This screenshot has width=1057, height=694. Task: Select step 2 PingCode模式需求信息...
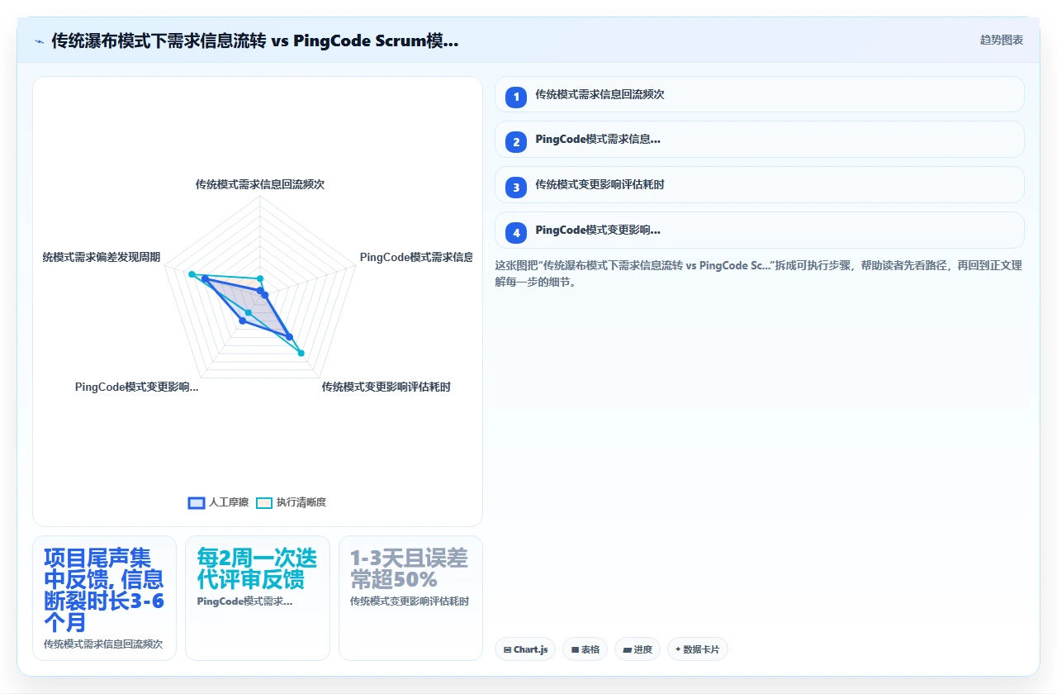(x=759, y=140)
